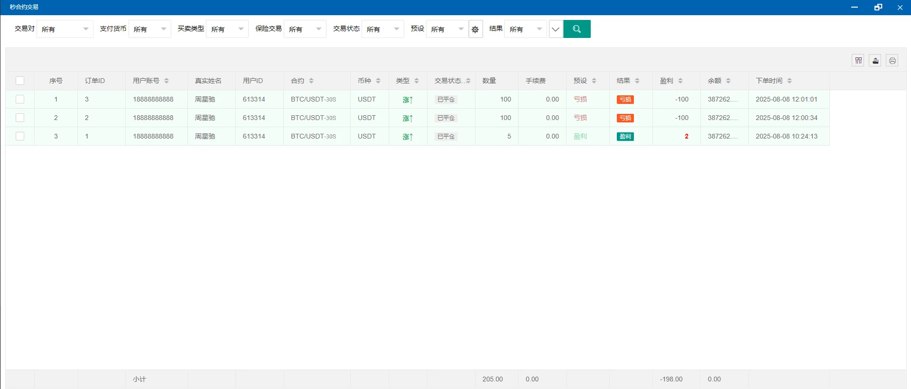Click the green 盈利 result badge
The width and height of the screenshot is (911, 389).
tap(625, 137)
